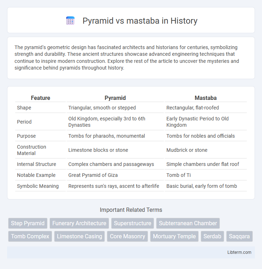Click the Mortuary Temple tag
The width and height of the screenshot is (262, 269).
pyautogui.click(x=174, y=236)
